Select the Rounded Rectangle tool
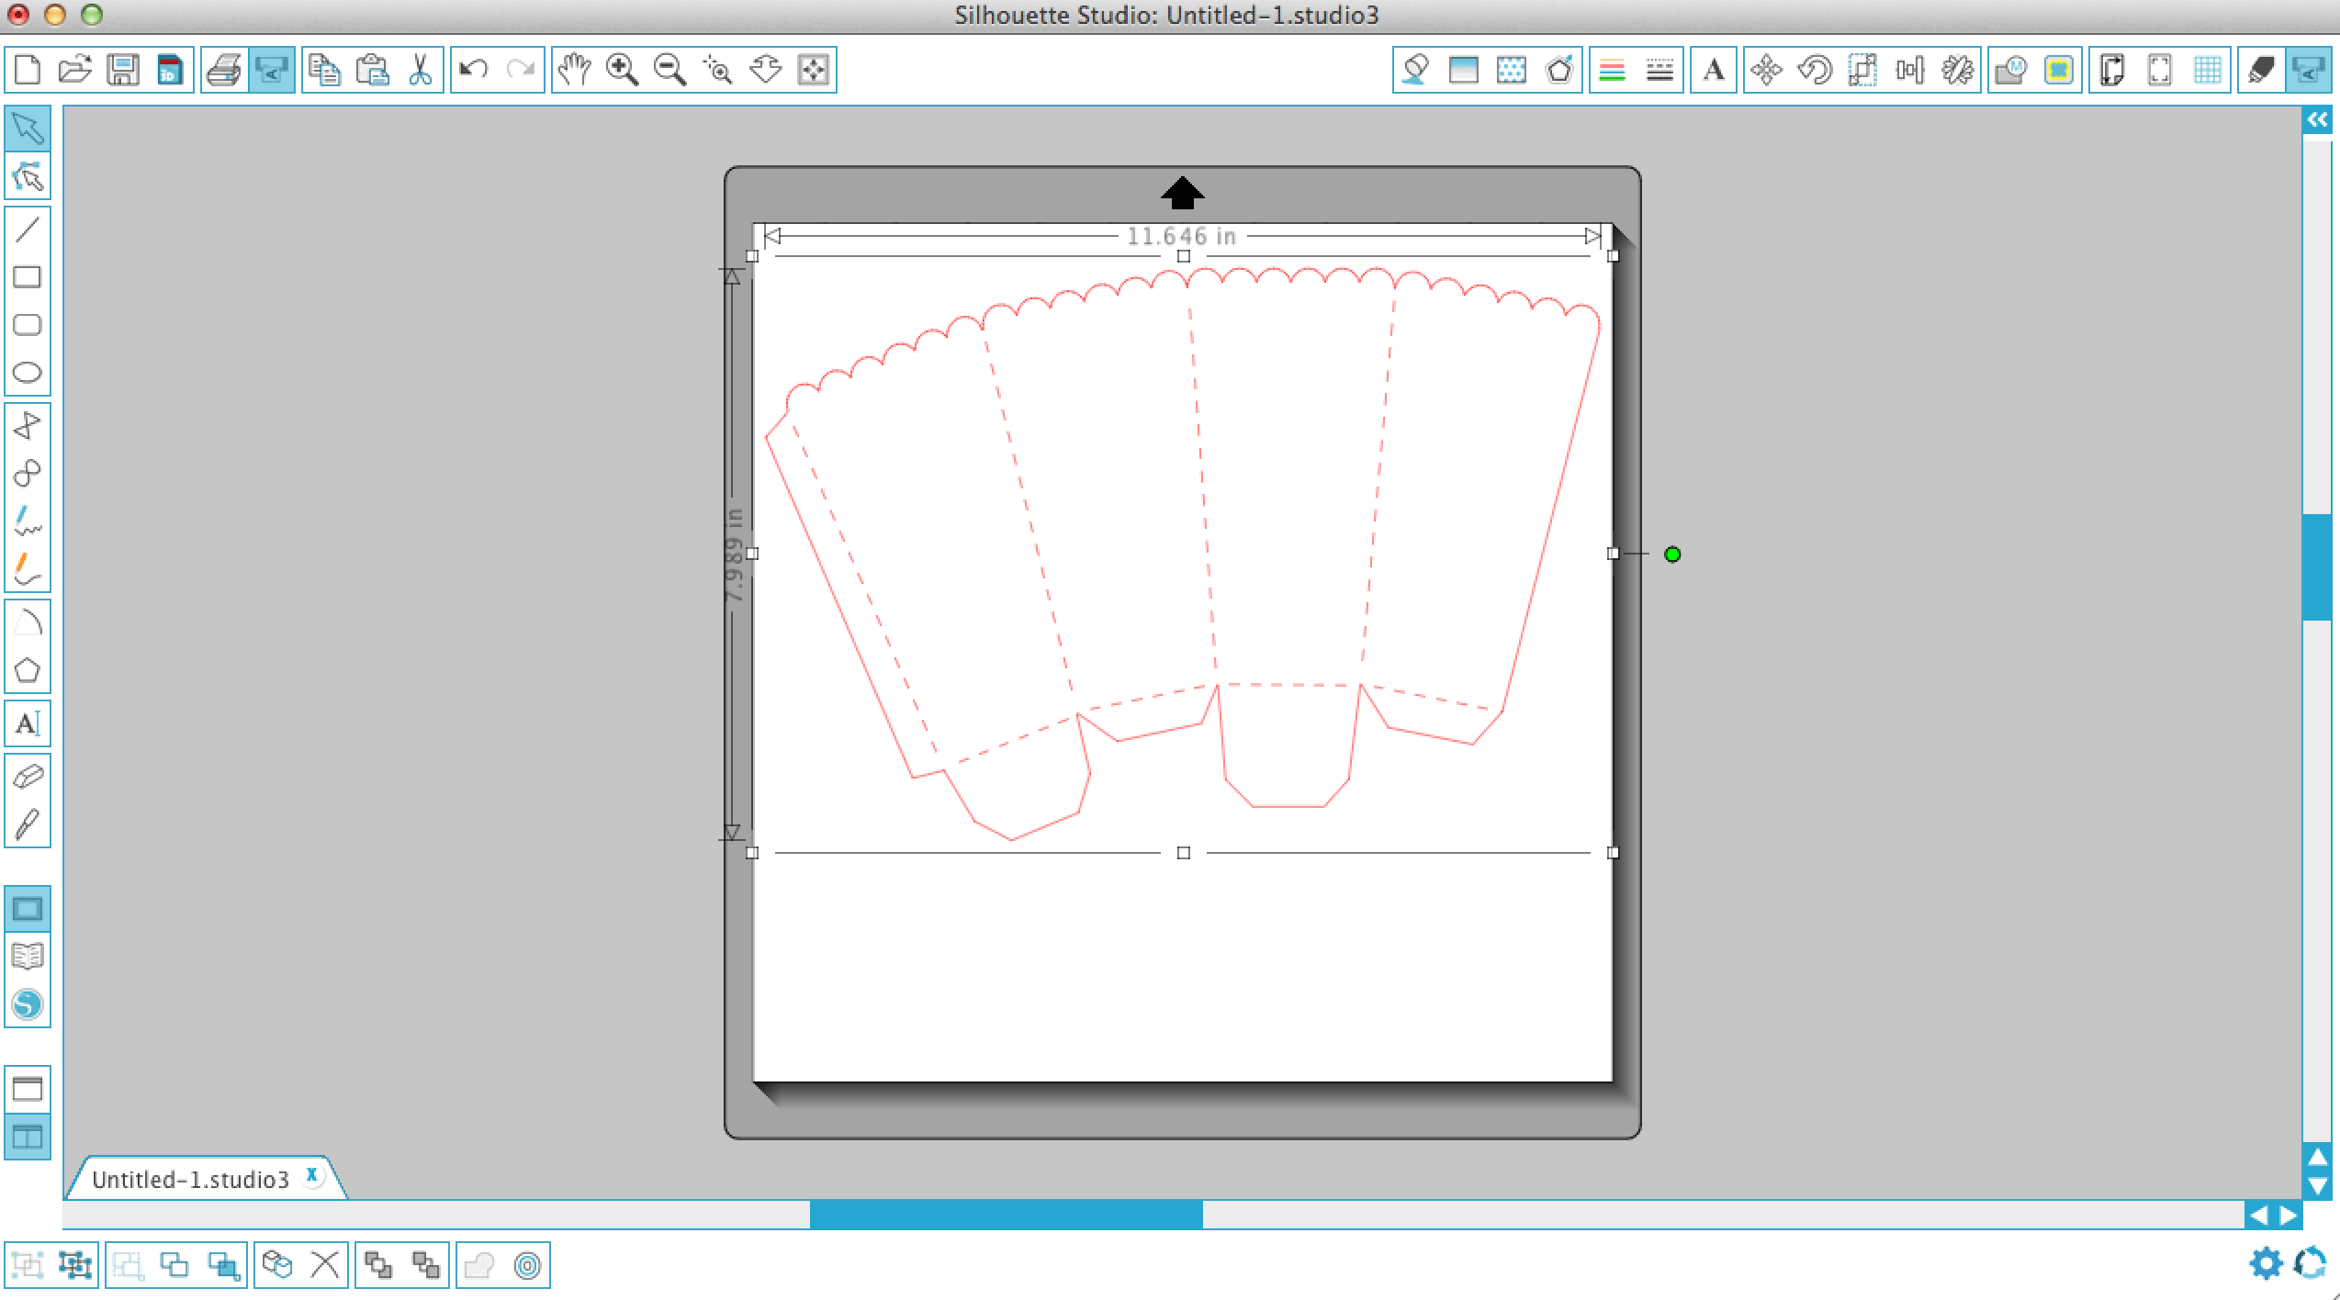Screen dimensions: 2340x1300 28,325
